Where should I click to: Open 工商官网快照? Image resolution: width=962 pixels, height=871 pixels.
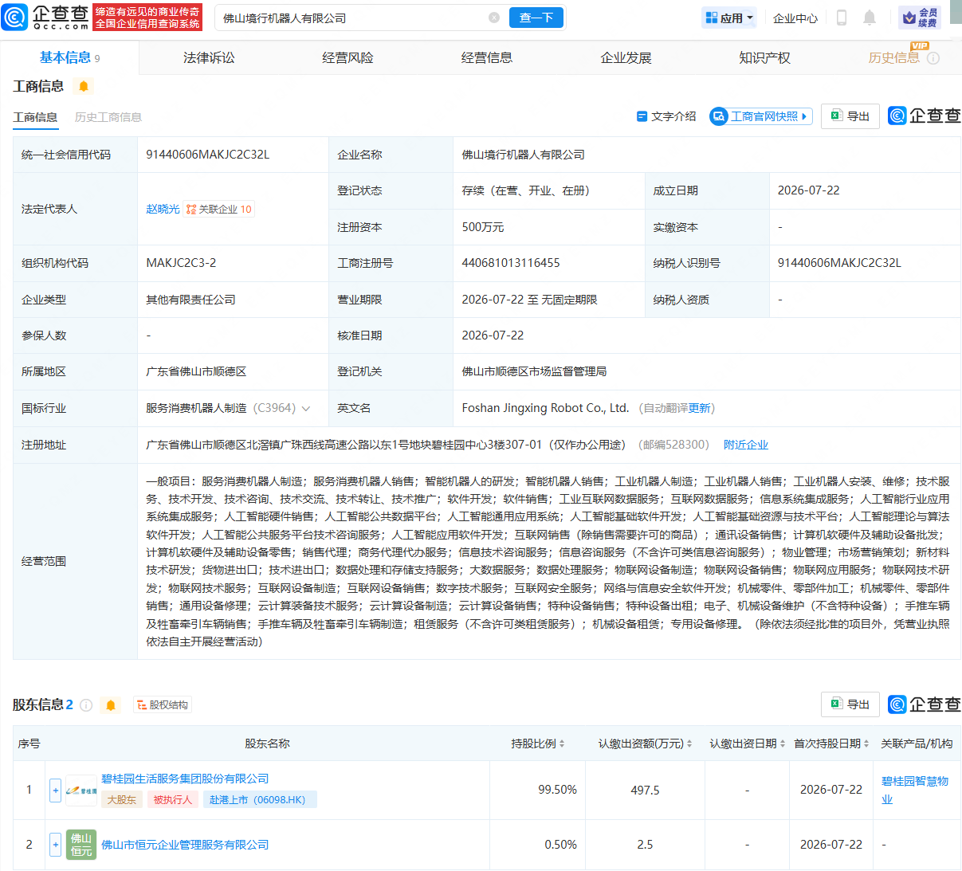click(761, 116)
